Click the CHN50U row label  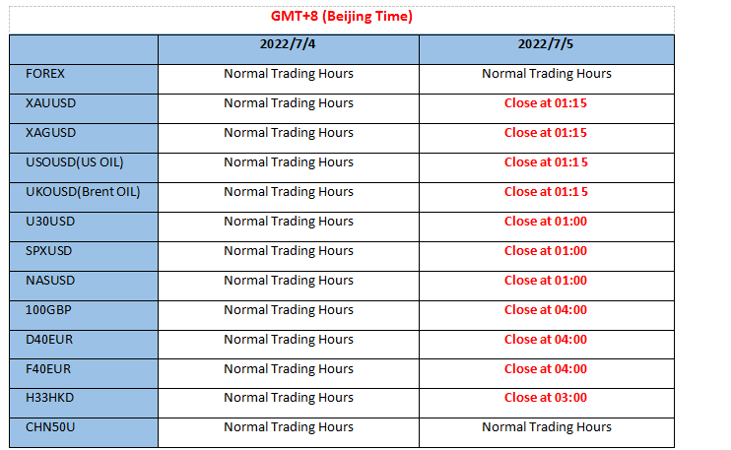point(50,427)
